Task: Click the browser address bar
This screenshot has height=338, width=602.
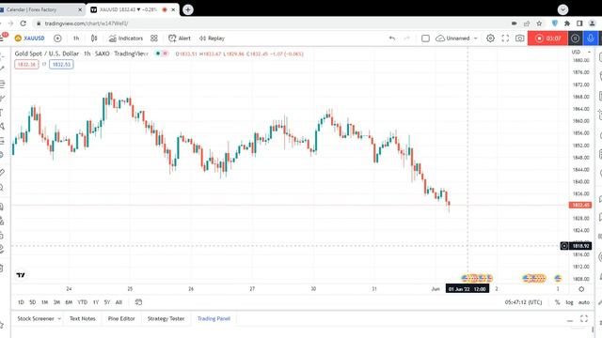Action: tap(269, 23)
